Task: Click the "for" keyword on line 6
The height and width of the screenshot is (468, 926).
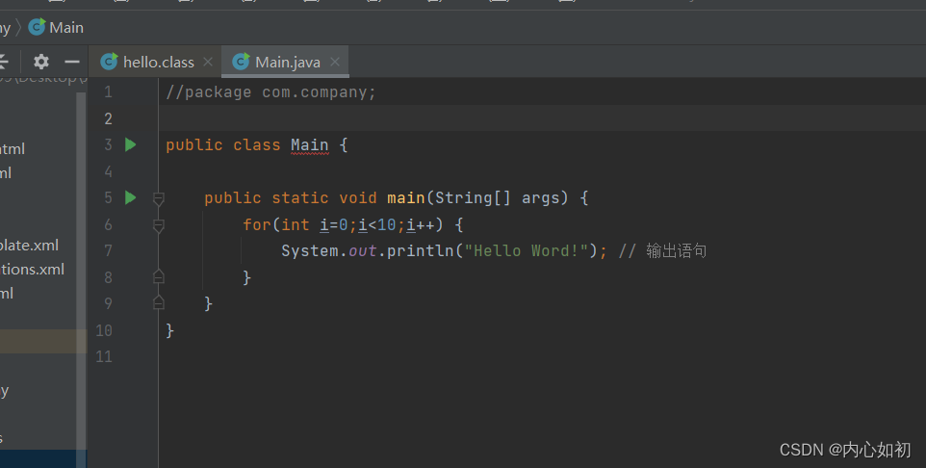Action: pos(257,224)
